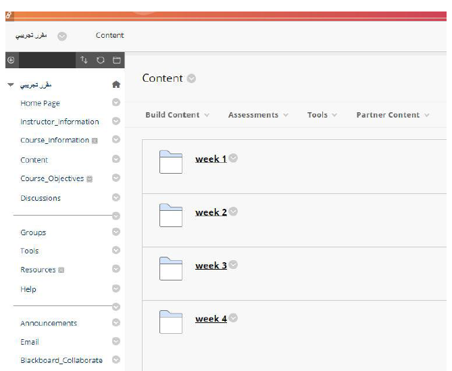452x371 pixels.
Task: Open options chevron for sidebar Tools
Action: click(x=116, y=250)
